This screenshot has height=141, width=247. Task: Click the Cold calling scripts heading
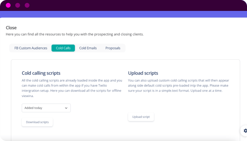point(41,73)
